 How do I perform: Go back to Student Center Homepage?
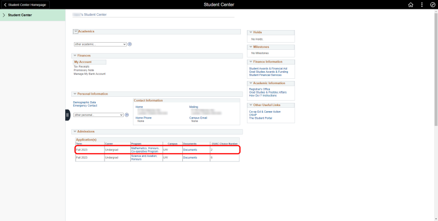[x=25, y=5]
